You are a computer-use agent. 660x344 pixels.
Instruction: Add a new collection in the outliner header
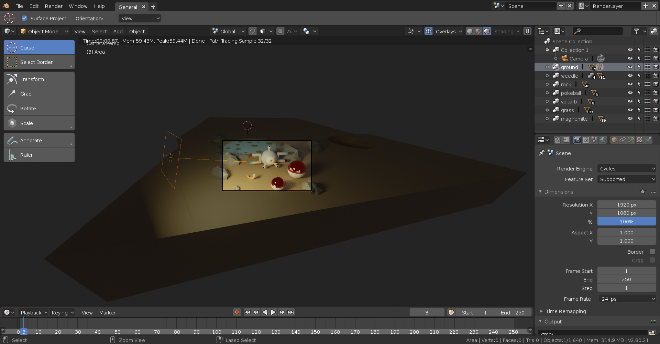click(x=654, y=31)
